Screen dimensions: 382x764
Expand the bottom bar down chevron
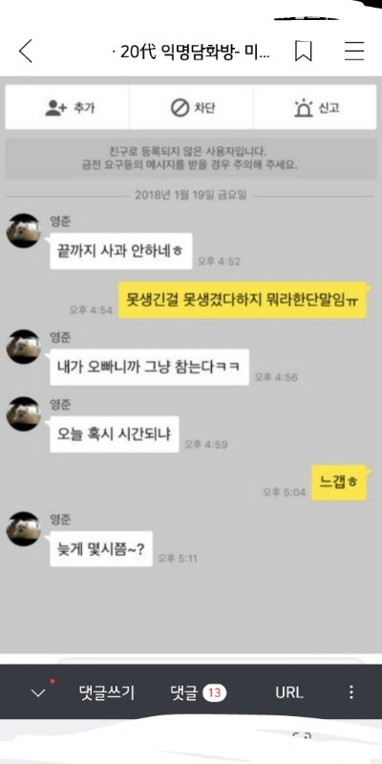[38, 693]
